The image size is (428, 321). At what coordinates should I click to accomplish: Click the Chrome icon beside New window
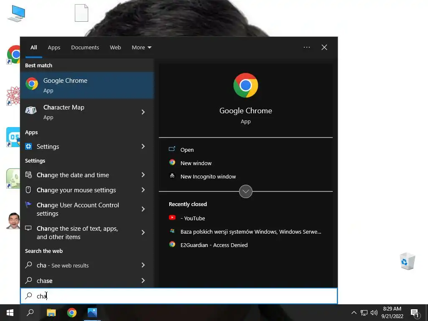point(172,163)
